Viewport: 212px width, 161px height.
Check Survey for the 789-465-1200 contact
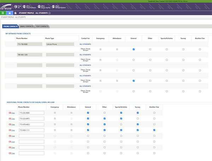pos(183,60)
